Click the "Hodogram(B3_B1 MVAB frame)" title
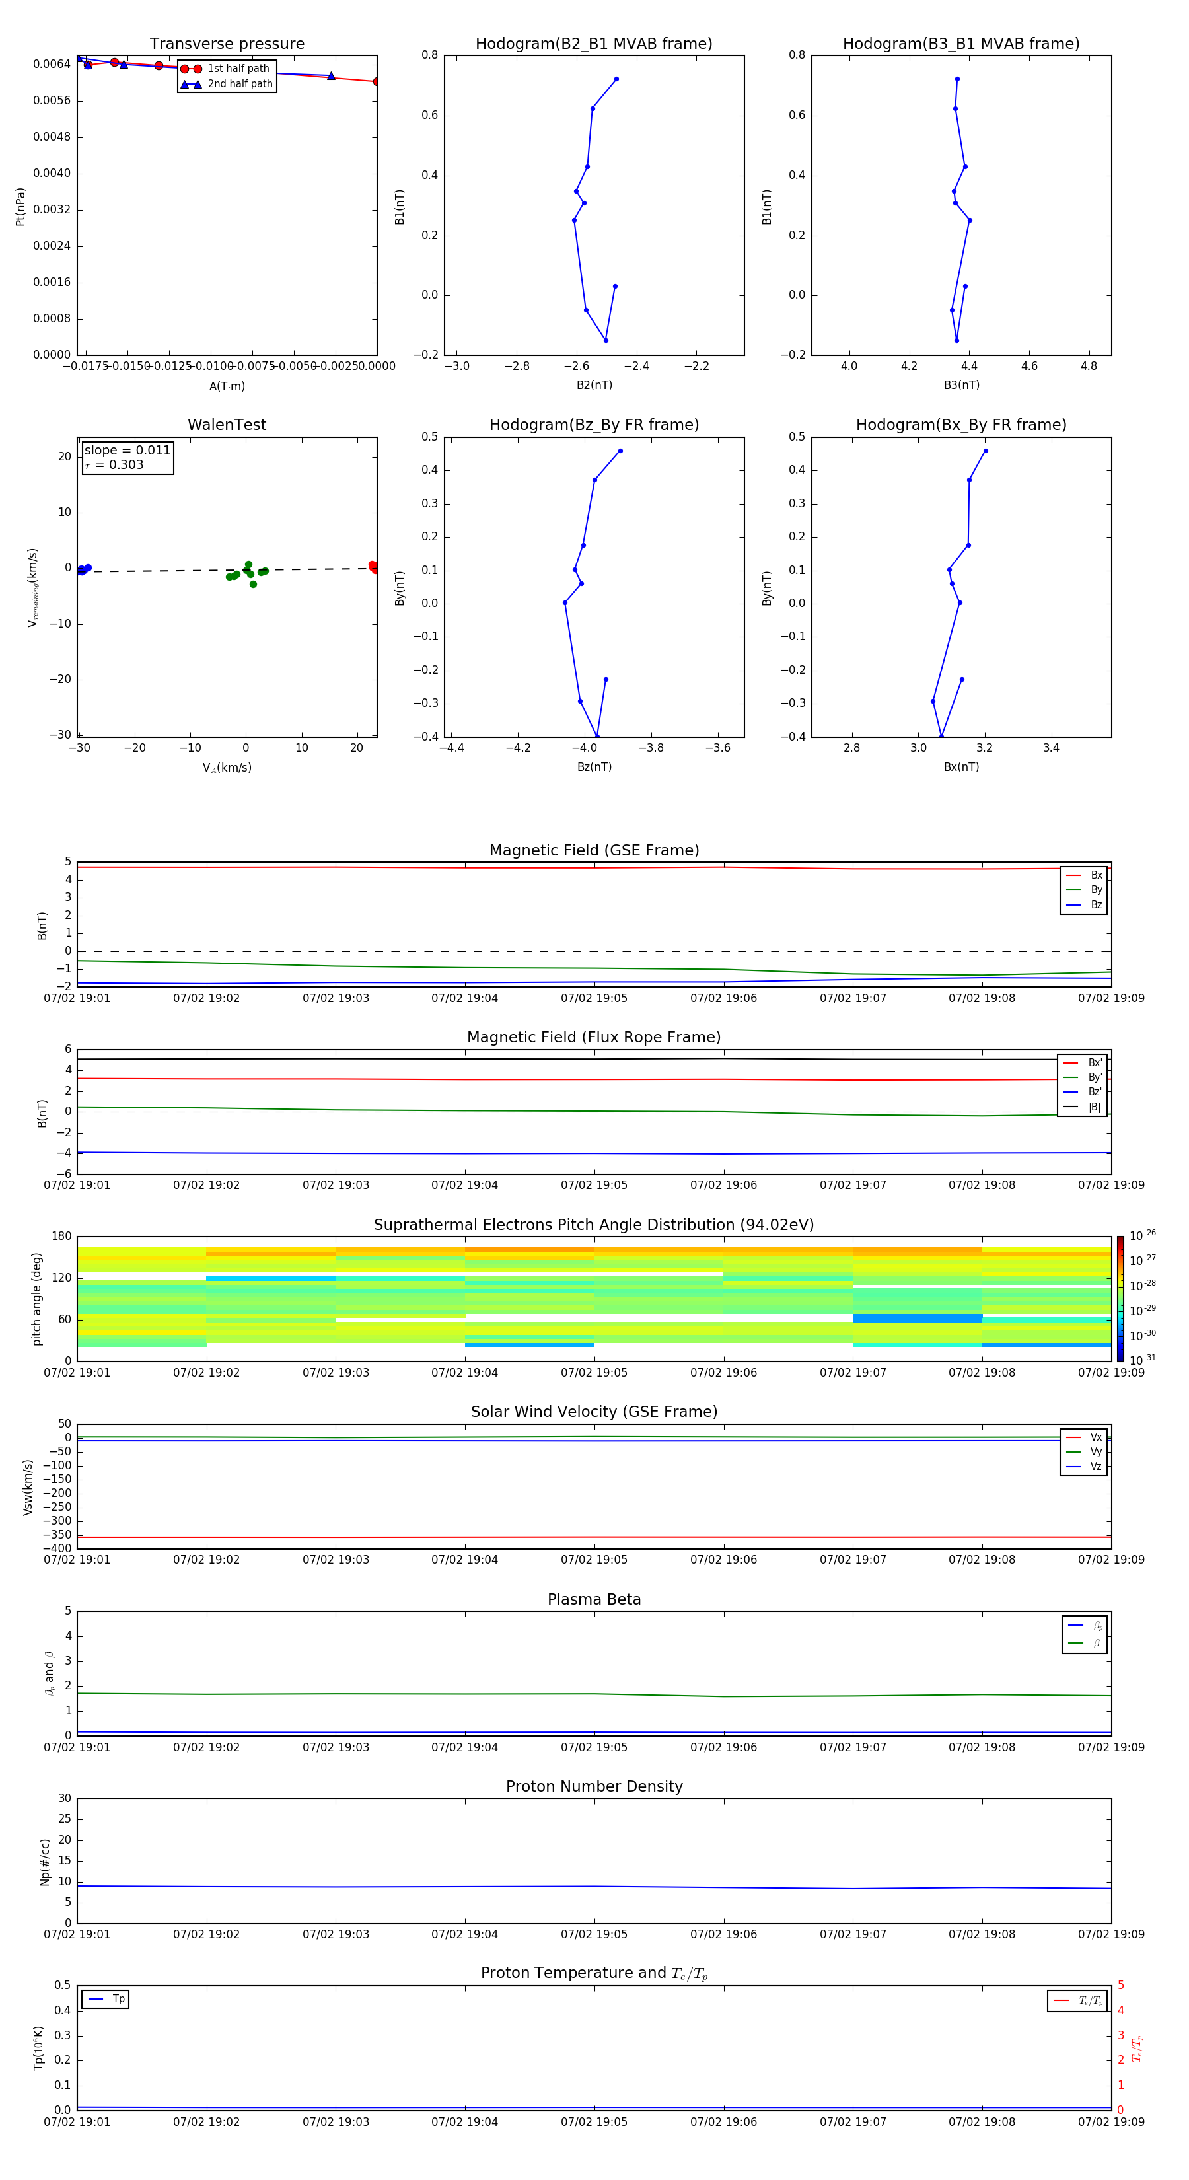The width and height of the screenshot is (1189, 2180). point(961,44)
